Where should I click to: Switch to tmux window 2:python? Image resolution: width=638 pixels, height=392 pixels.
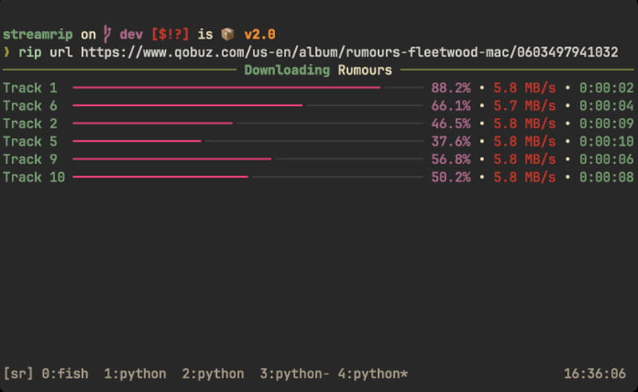point(213,374)
